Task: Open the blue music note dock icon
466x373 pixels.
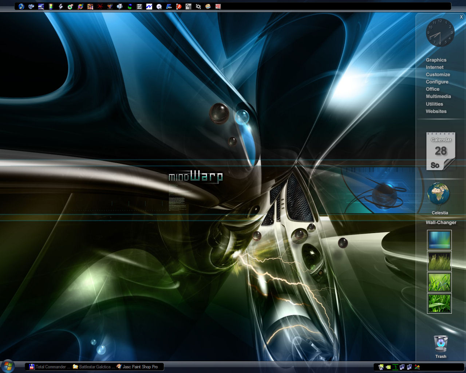Action: point(21,6)
